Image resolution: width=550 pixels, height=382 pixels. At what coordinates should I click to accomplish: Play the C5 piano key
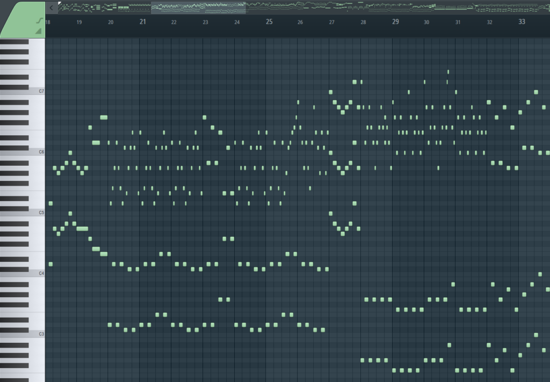tap(23, 213)
